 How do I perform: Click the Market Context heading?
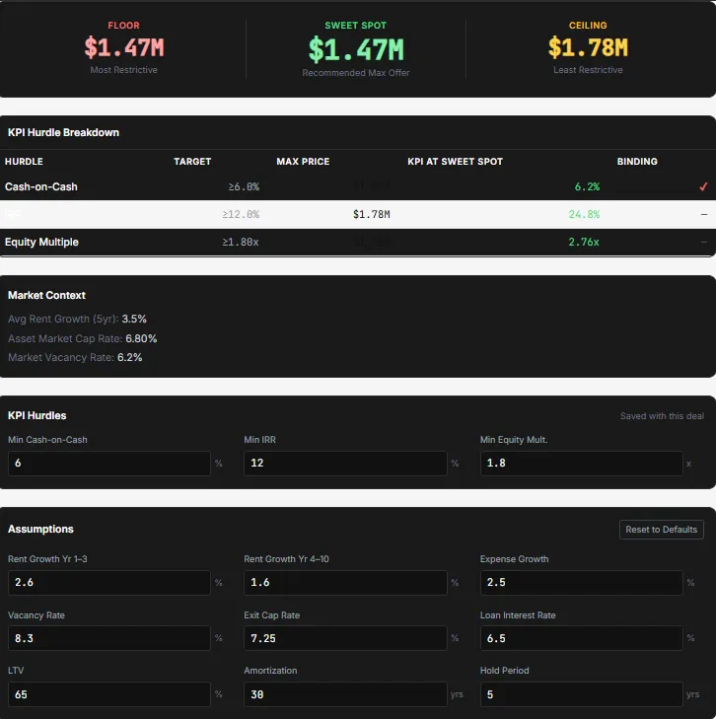coord(46,295)
